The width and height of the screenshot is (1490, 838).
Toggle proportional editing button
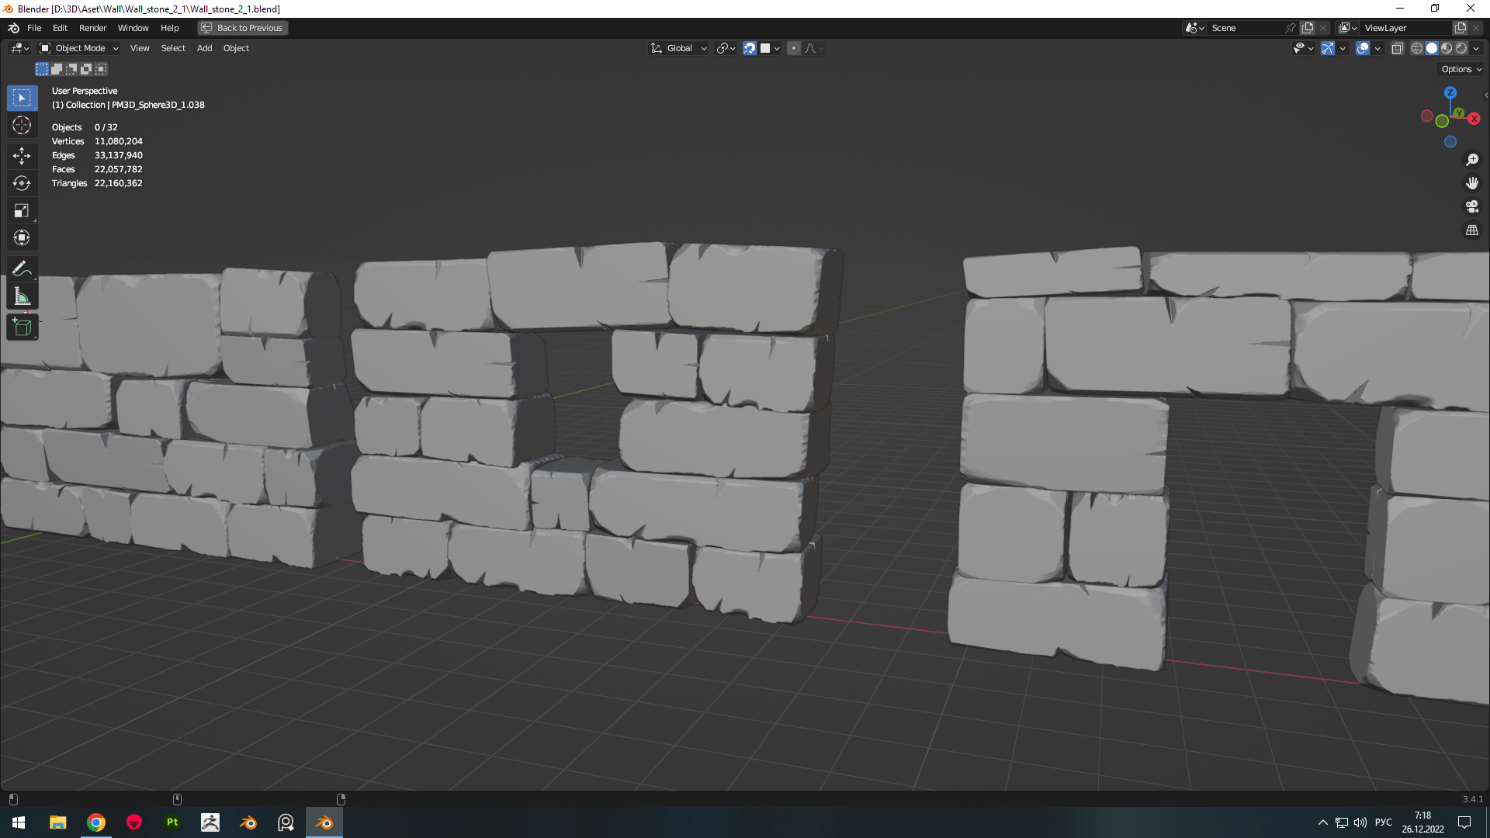[x=794, y=48]
